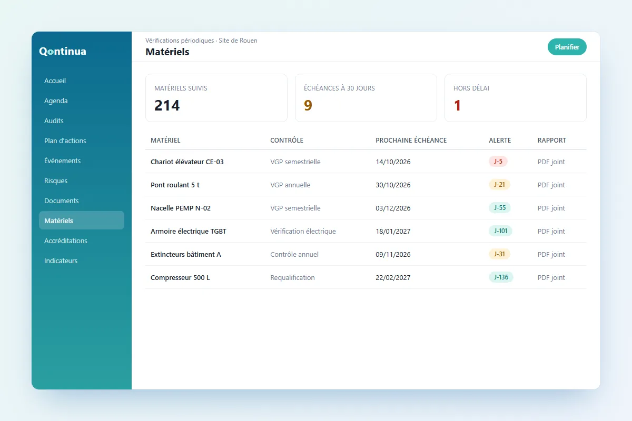Navigate to Audits
The width and height of the screenshot is (632, 421).
coord(82,121)
